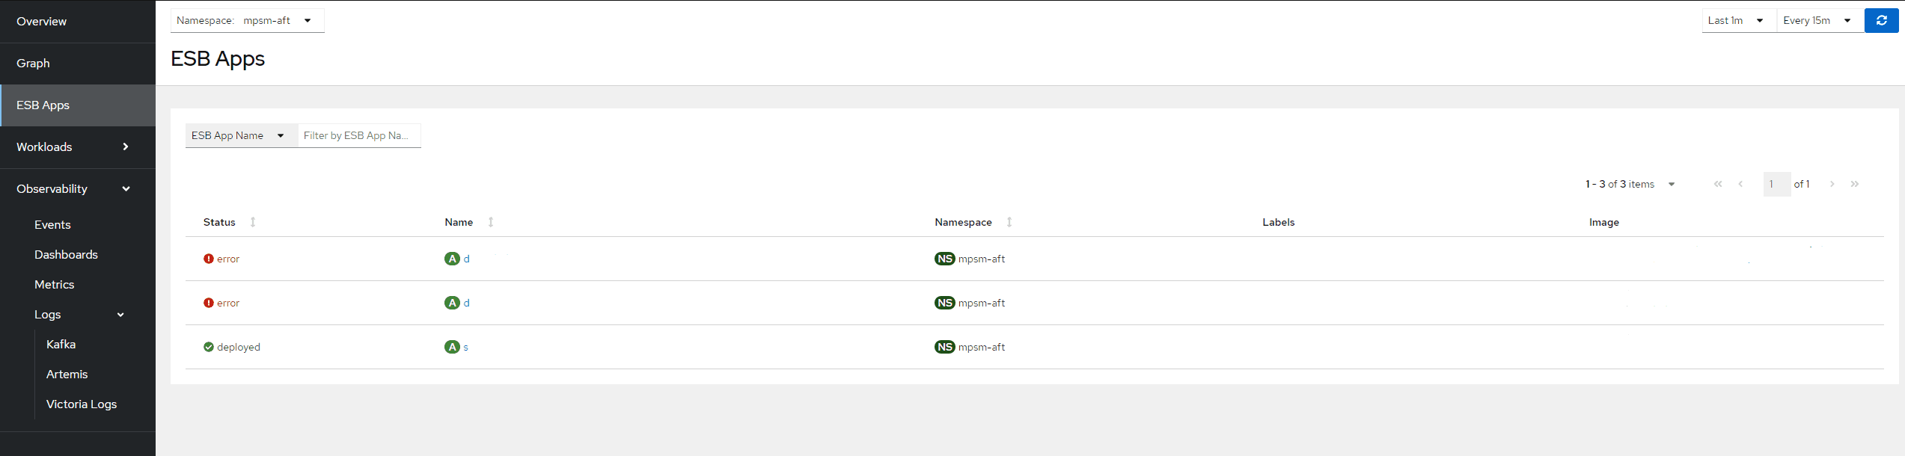Image resolution: width=1905 pixels, height=456 pixels.
Task: Open Victoria Logs from sidebar
Action: pos(82,404)
